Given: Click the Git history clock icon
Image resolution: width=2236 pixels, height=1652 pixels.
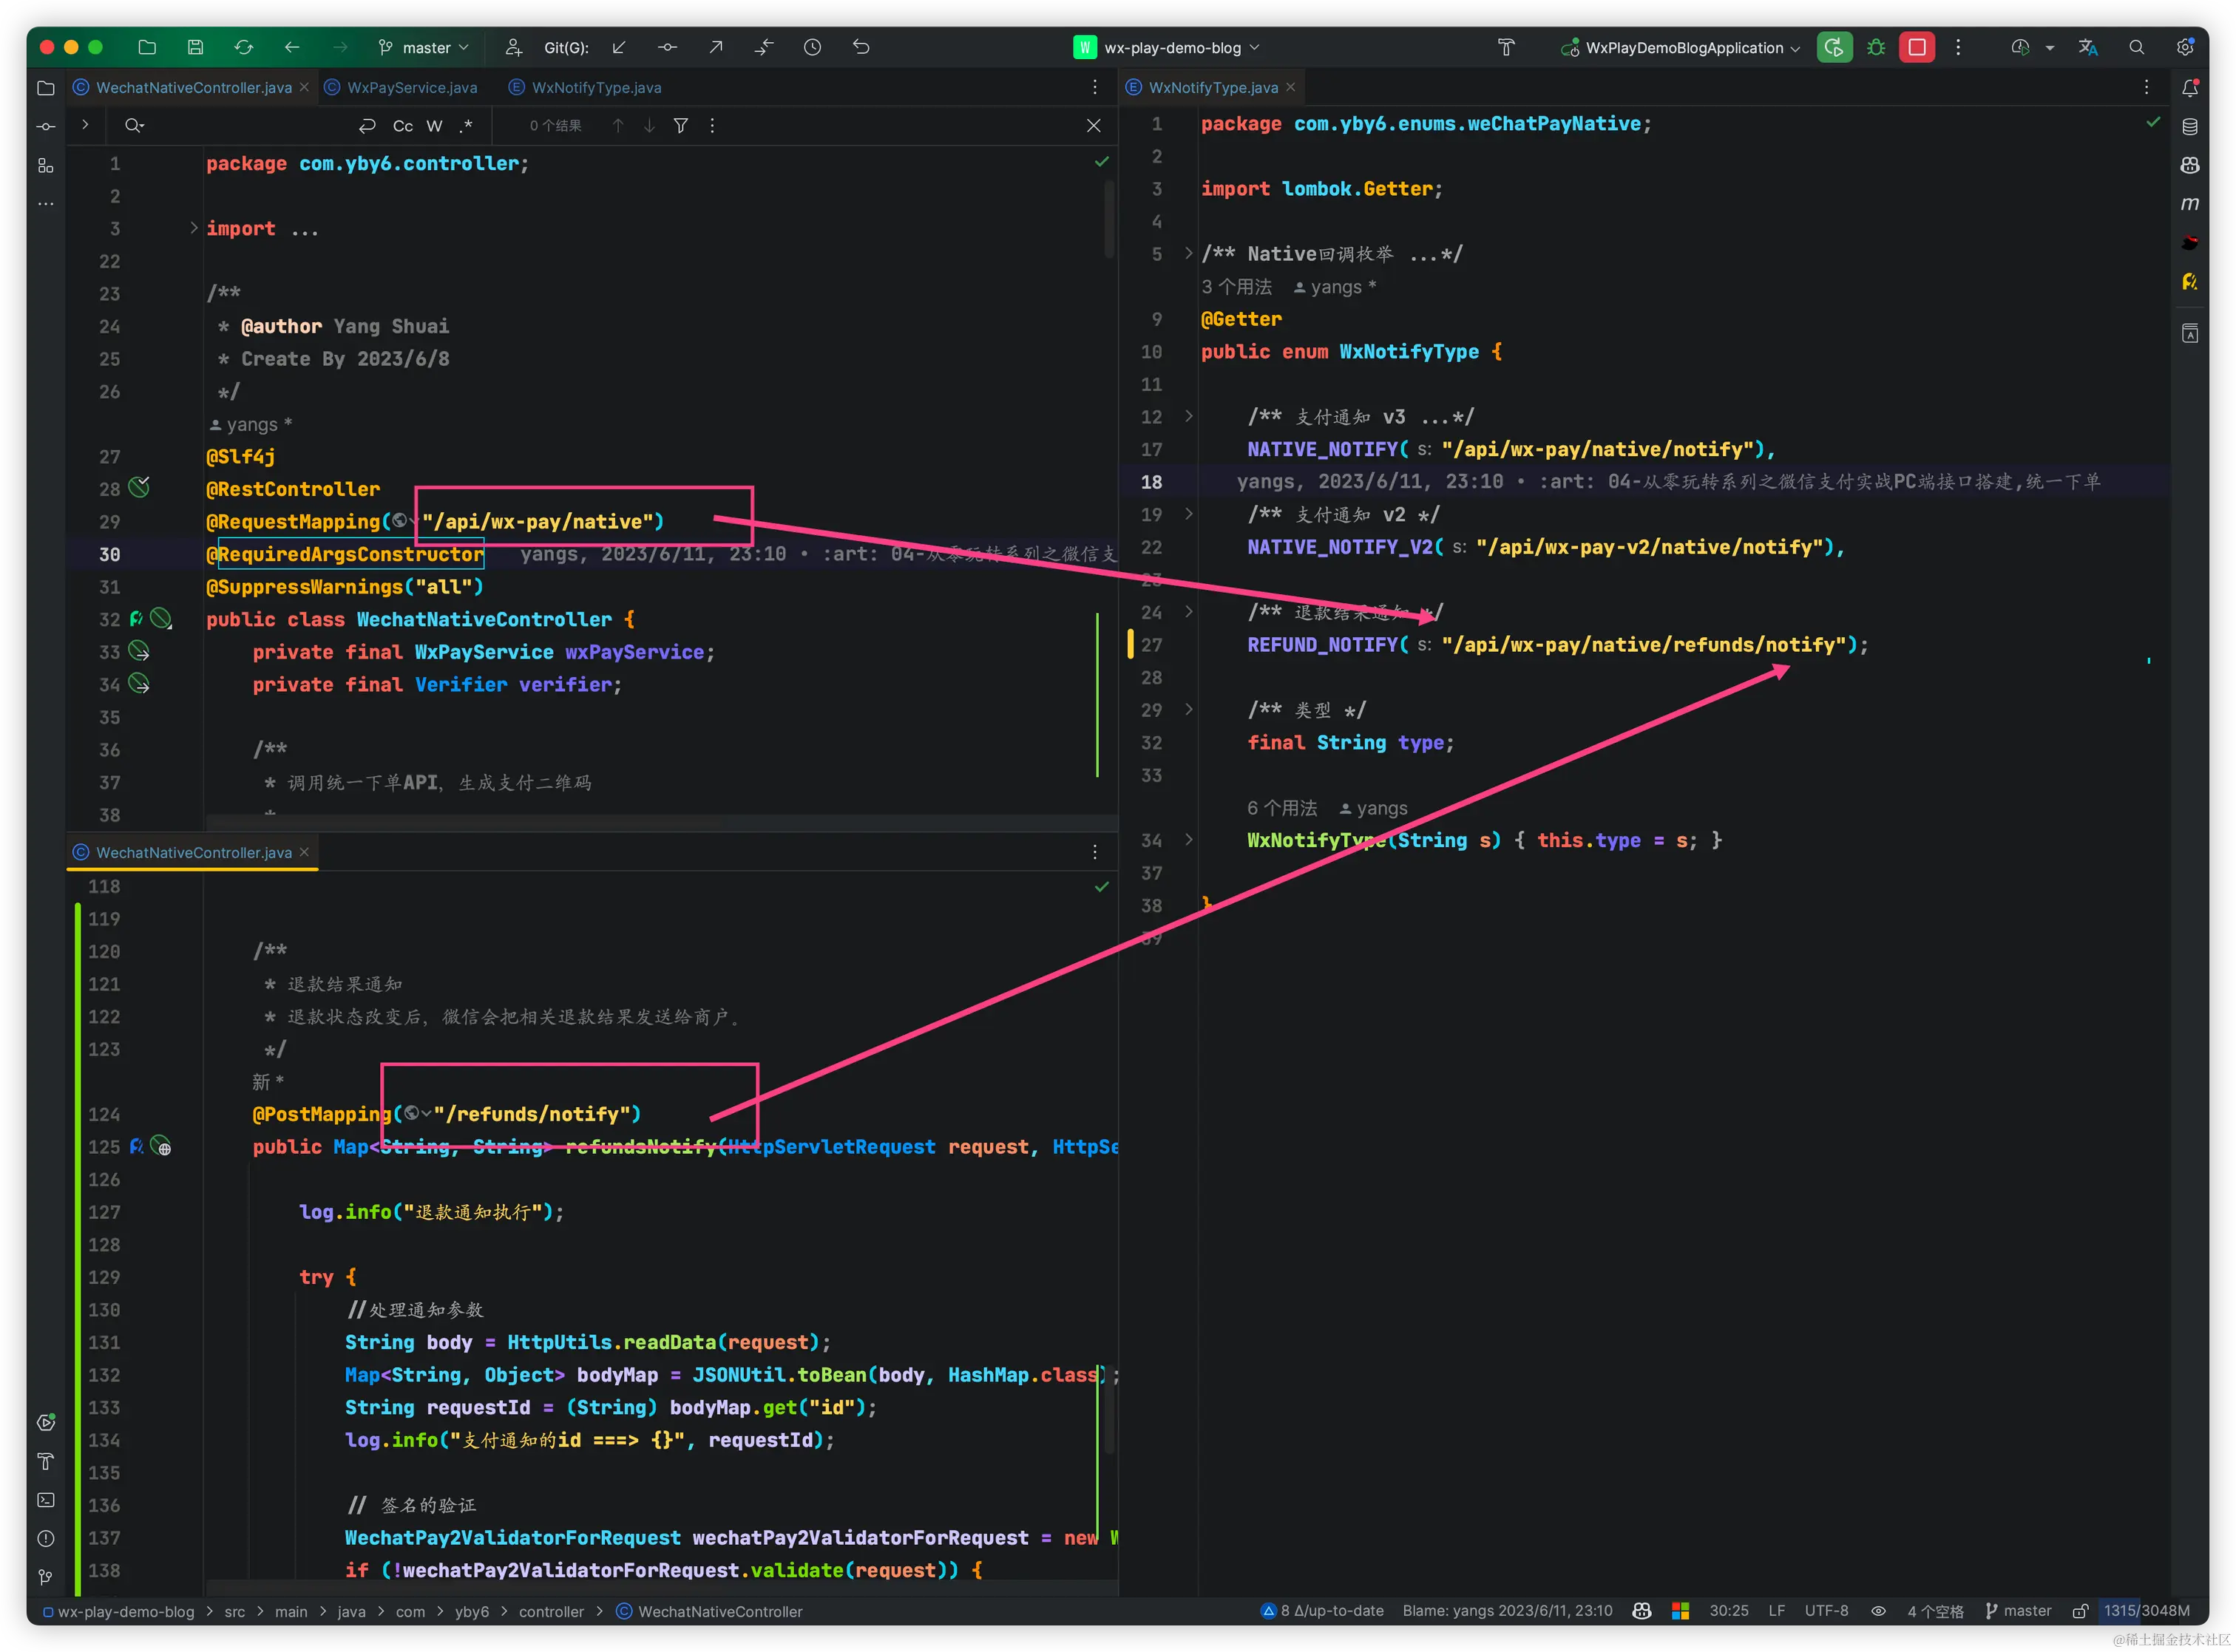Looking at the screenshot, I should pyautogui.click(x=813, y=47).
